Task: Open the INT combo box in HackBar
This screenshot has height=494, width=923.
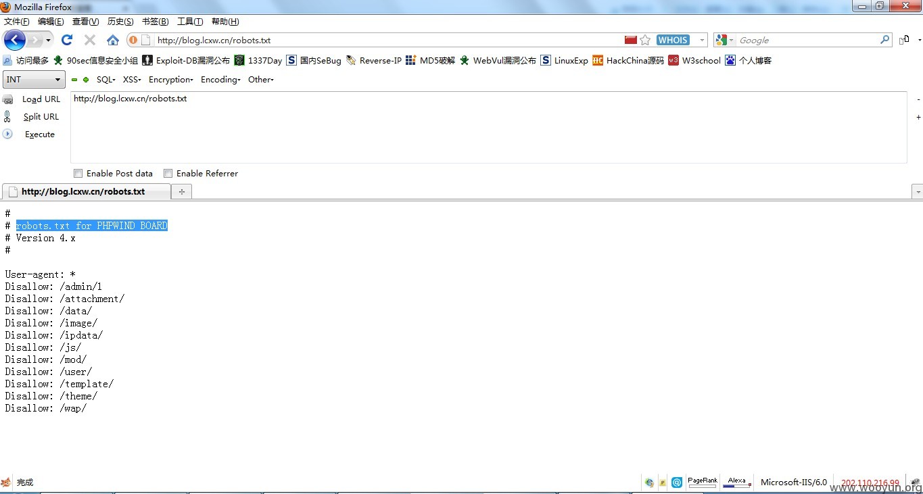Action: click(34, 80)
